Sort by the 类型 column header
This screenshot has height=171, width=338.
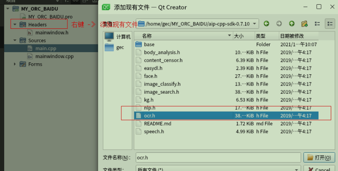[x=267, y=36]
